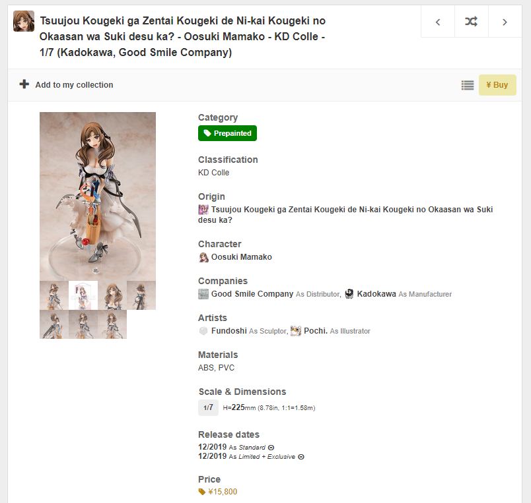Expand Standard release date details
Screen dimensions: 531x503
click(x=271, y=448)
